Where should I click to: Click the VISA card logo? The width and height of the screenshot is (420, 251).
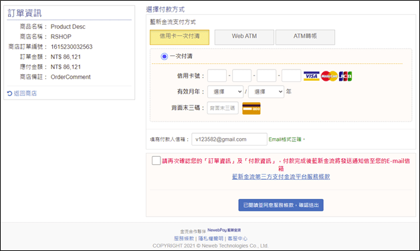pos(311,76)
